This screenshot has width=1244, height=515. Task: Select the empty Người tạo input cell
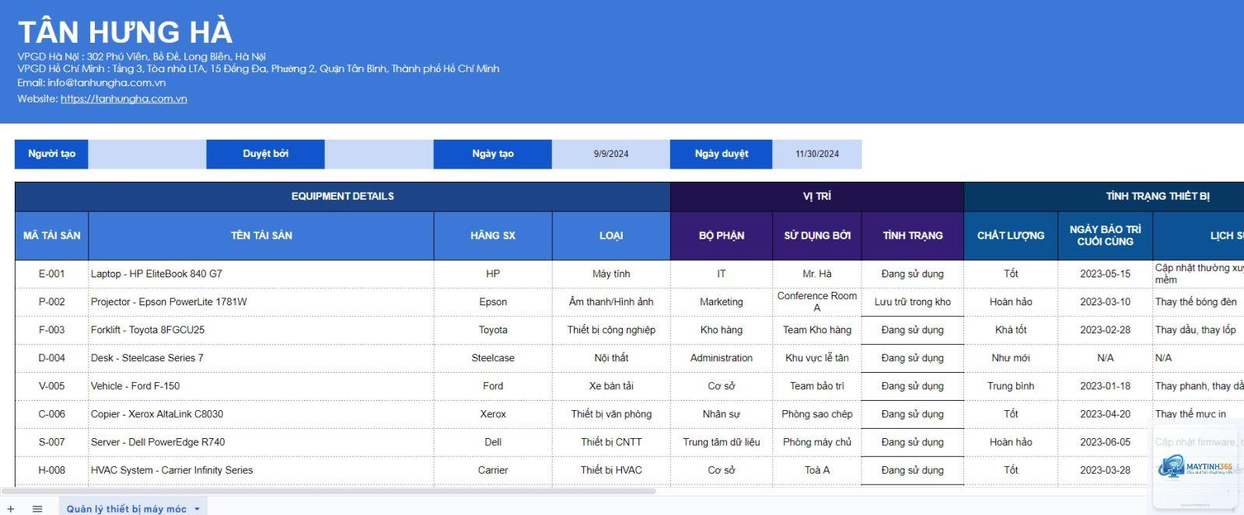(x=147, y=154)
